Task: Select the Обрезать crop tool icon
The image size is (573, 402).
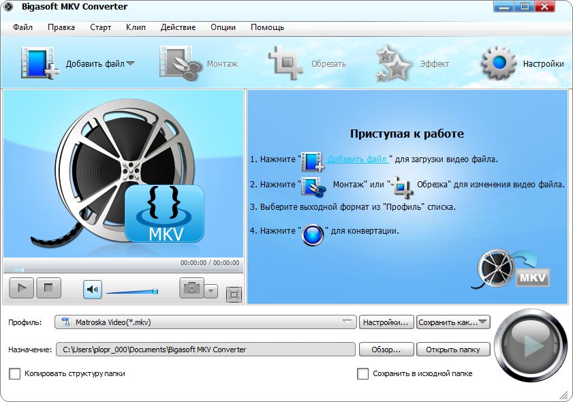Action: click(x=285, y=63)
